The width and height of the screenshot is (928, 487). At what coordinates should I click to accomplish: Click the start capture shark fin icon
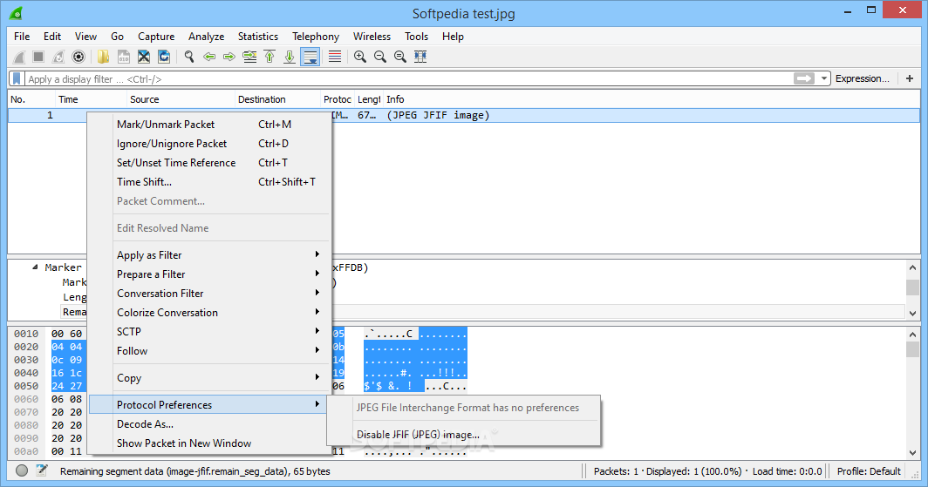[x=19, y=57]
